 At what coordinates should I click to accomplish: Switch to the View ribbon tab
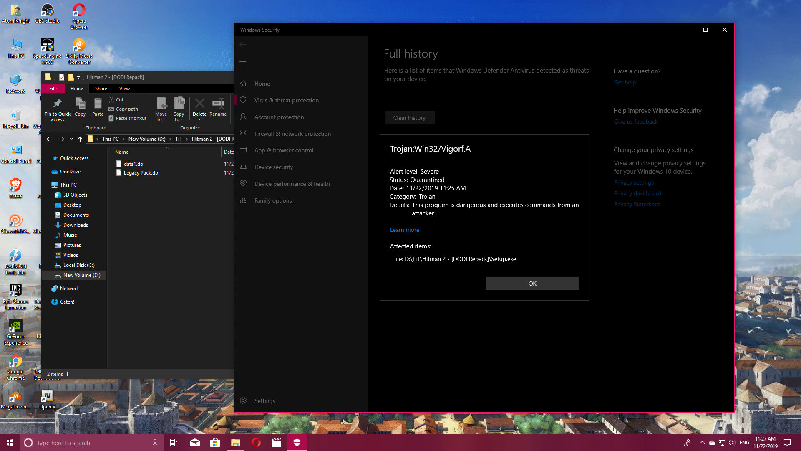tap(124, 89)
